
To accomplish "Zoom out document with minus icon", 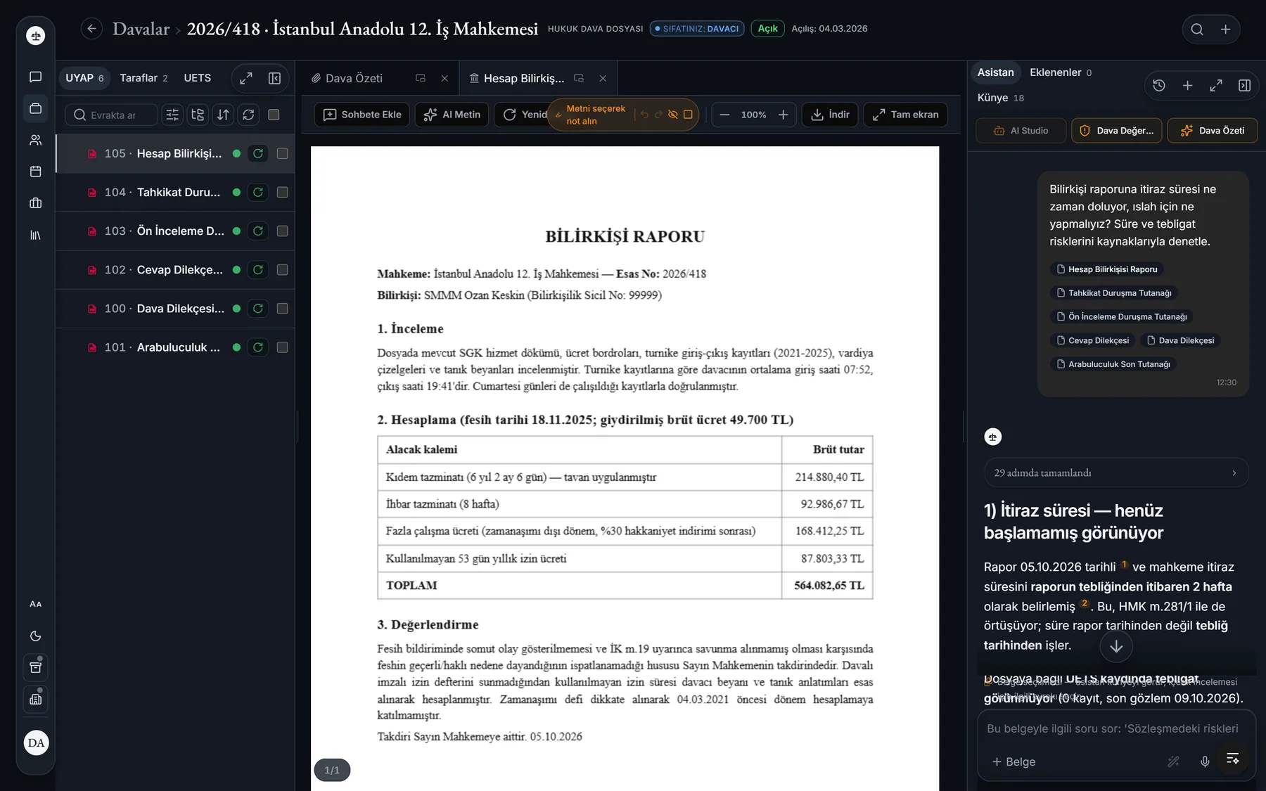I will pyautogui.click(x=725, y=115).
